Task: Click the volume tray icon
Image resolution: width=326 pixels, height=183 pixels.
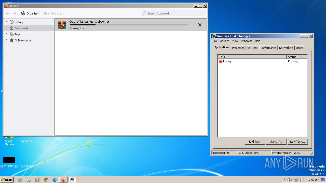Action: pyautogui.click(x=290, y=180)
